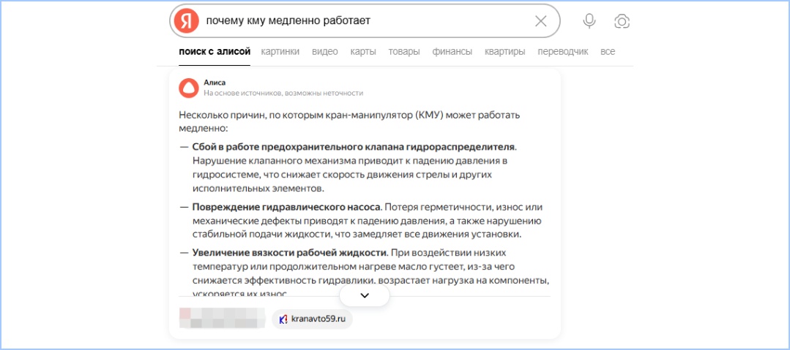Open the "товары" tab

click(404, 52)
